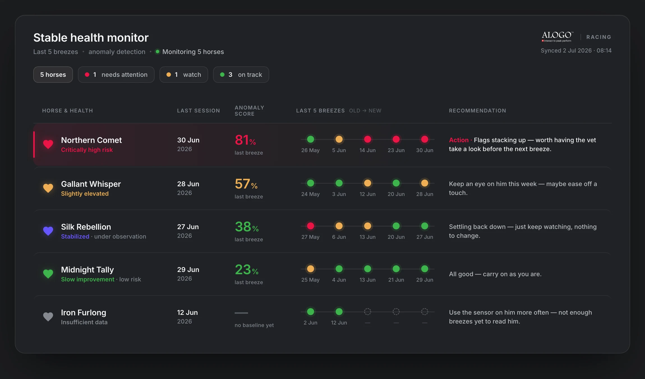645x379 pixels.
Task: Click Northern Comet's 14 Jun breeze dot
Action: click(368, 139)
